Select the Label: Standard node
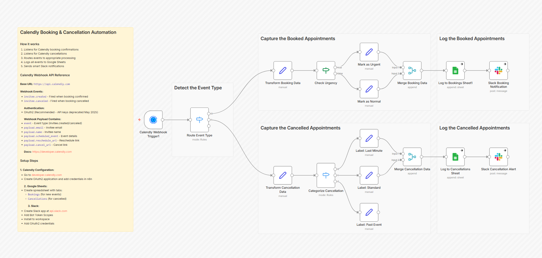This screenshot has width=542, height=258. [x=369, y=175]
